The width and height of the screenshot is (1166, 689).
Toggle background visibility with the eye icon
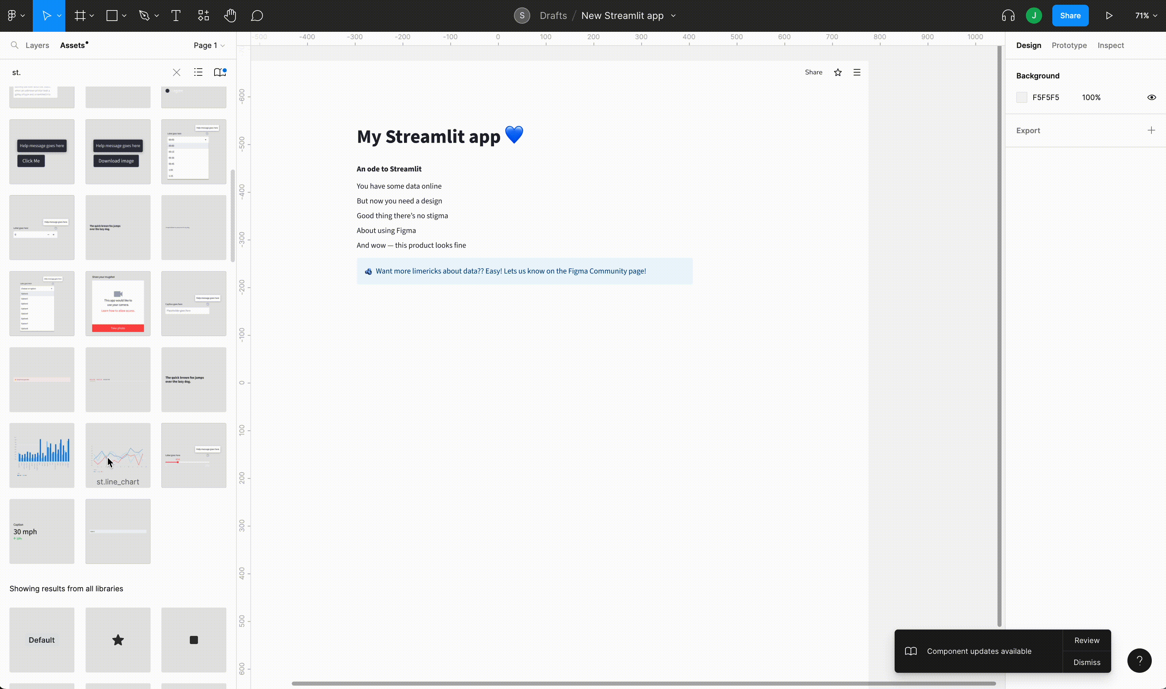pos(1151,97)
